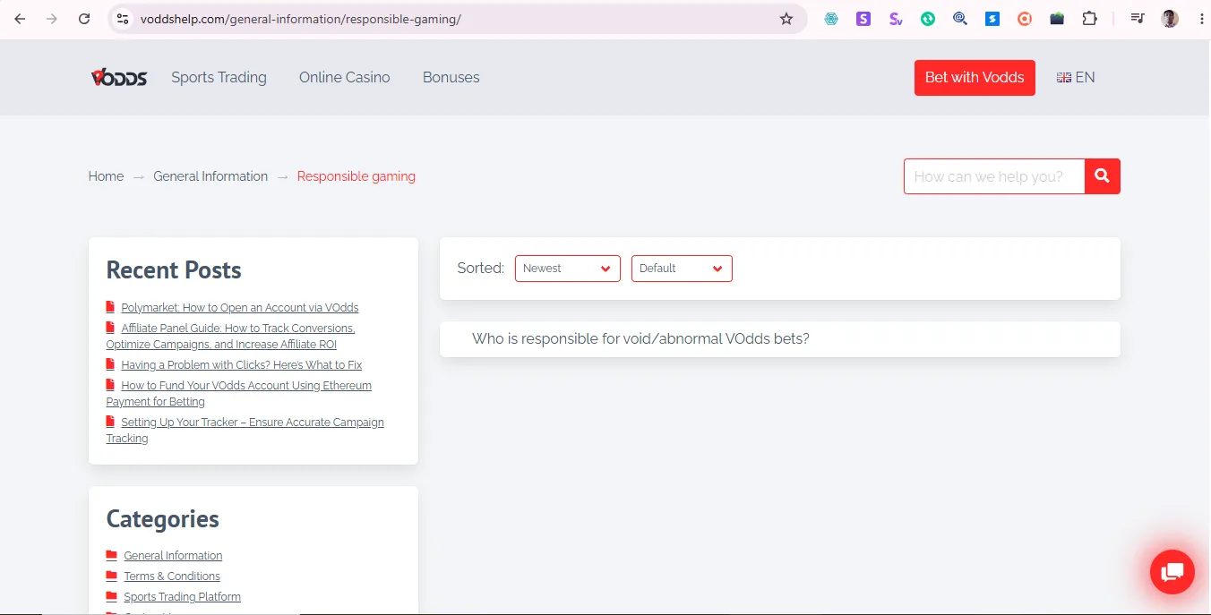Open the Sports Trading menu
This screenshot has width=1211, height=615.
(x=219, y=78)
